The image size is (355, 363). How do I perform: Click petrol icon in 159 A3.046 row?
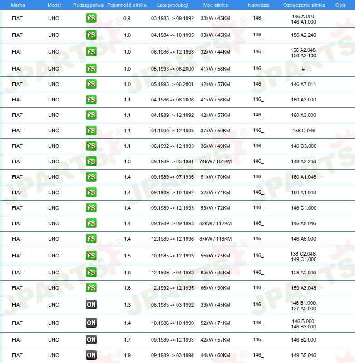91,272
